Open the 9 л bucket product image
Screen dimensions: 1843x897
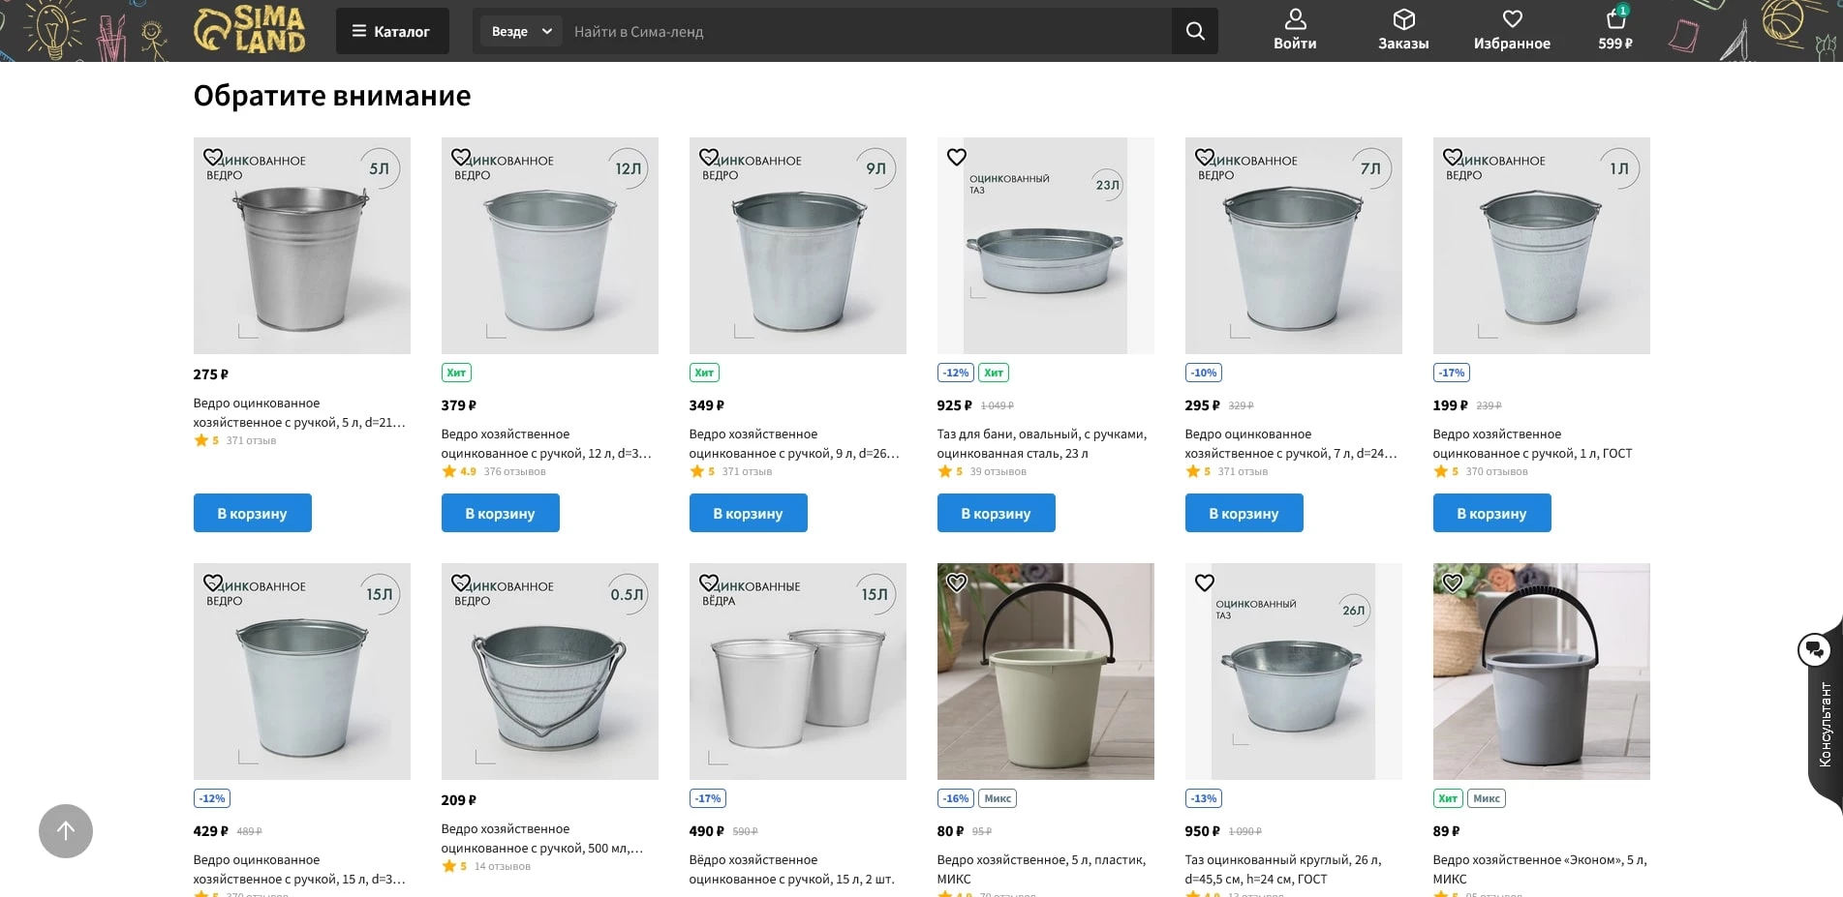[797, 246]
